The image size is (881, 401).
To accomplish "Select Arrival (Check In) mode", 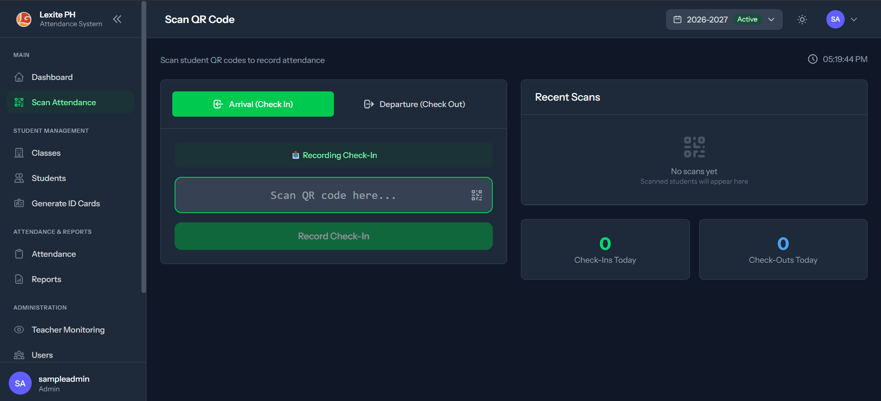I will 253,104.
